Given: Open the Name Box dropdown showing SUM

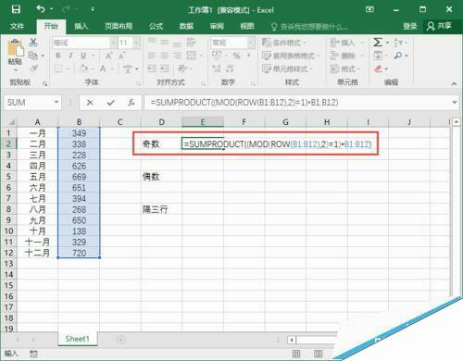Looking at the screenshot, I should [x=56, y=102].
